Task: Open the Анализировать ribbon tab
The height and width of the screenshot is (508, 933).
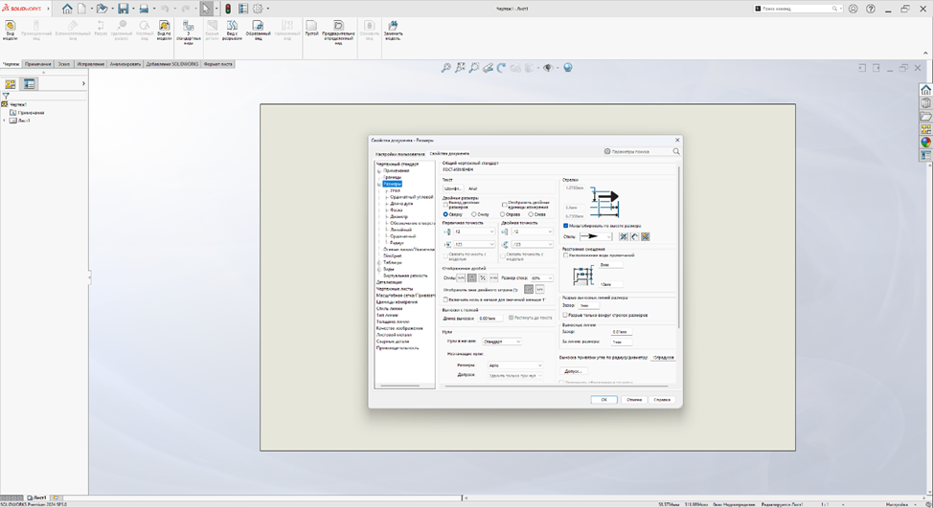Action: pos(125,64)
